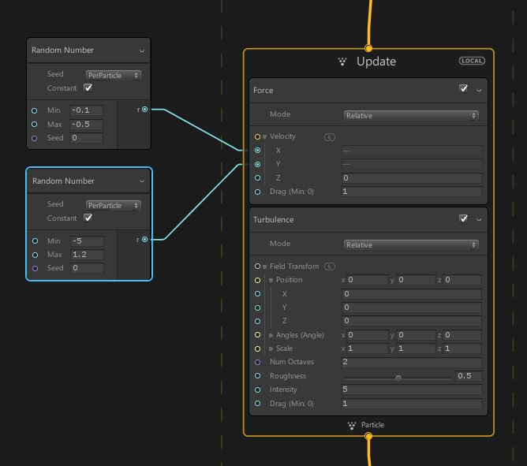The image size is (527, 466).
Task: Click the Turbulence Intensity input port
Action: coord(257,390)
